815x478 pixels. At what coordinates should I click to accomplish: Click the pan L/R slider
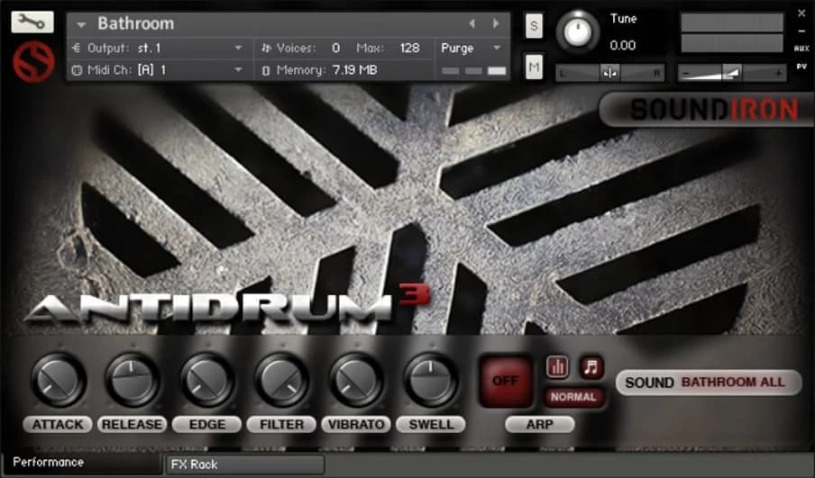(610, 73)
